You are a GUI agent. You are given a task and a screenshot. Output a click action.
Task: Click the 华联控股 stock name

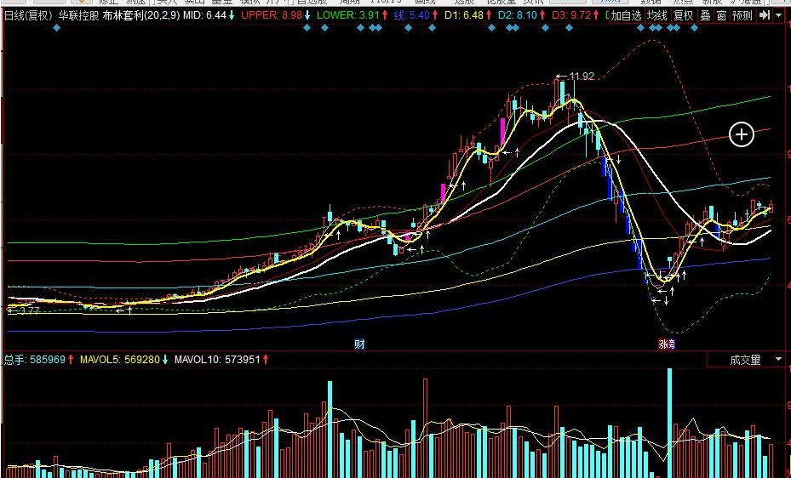[78, 15]
